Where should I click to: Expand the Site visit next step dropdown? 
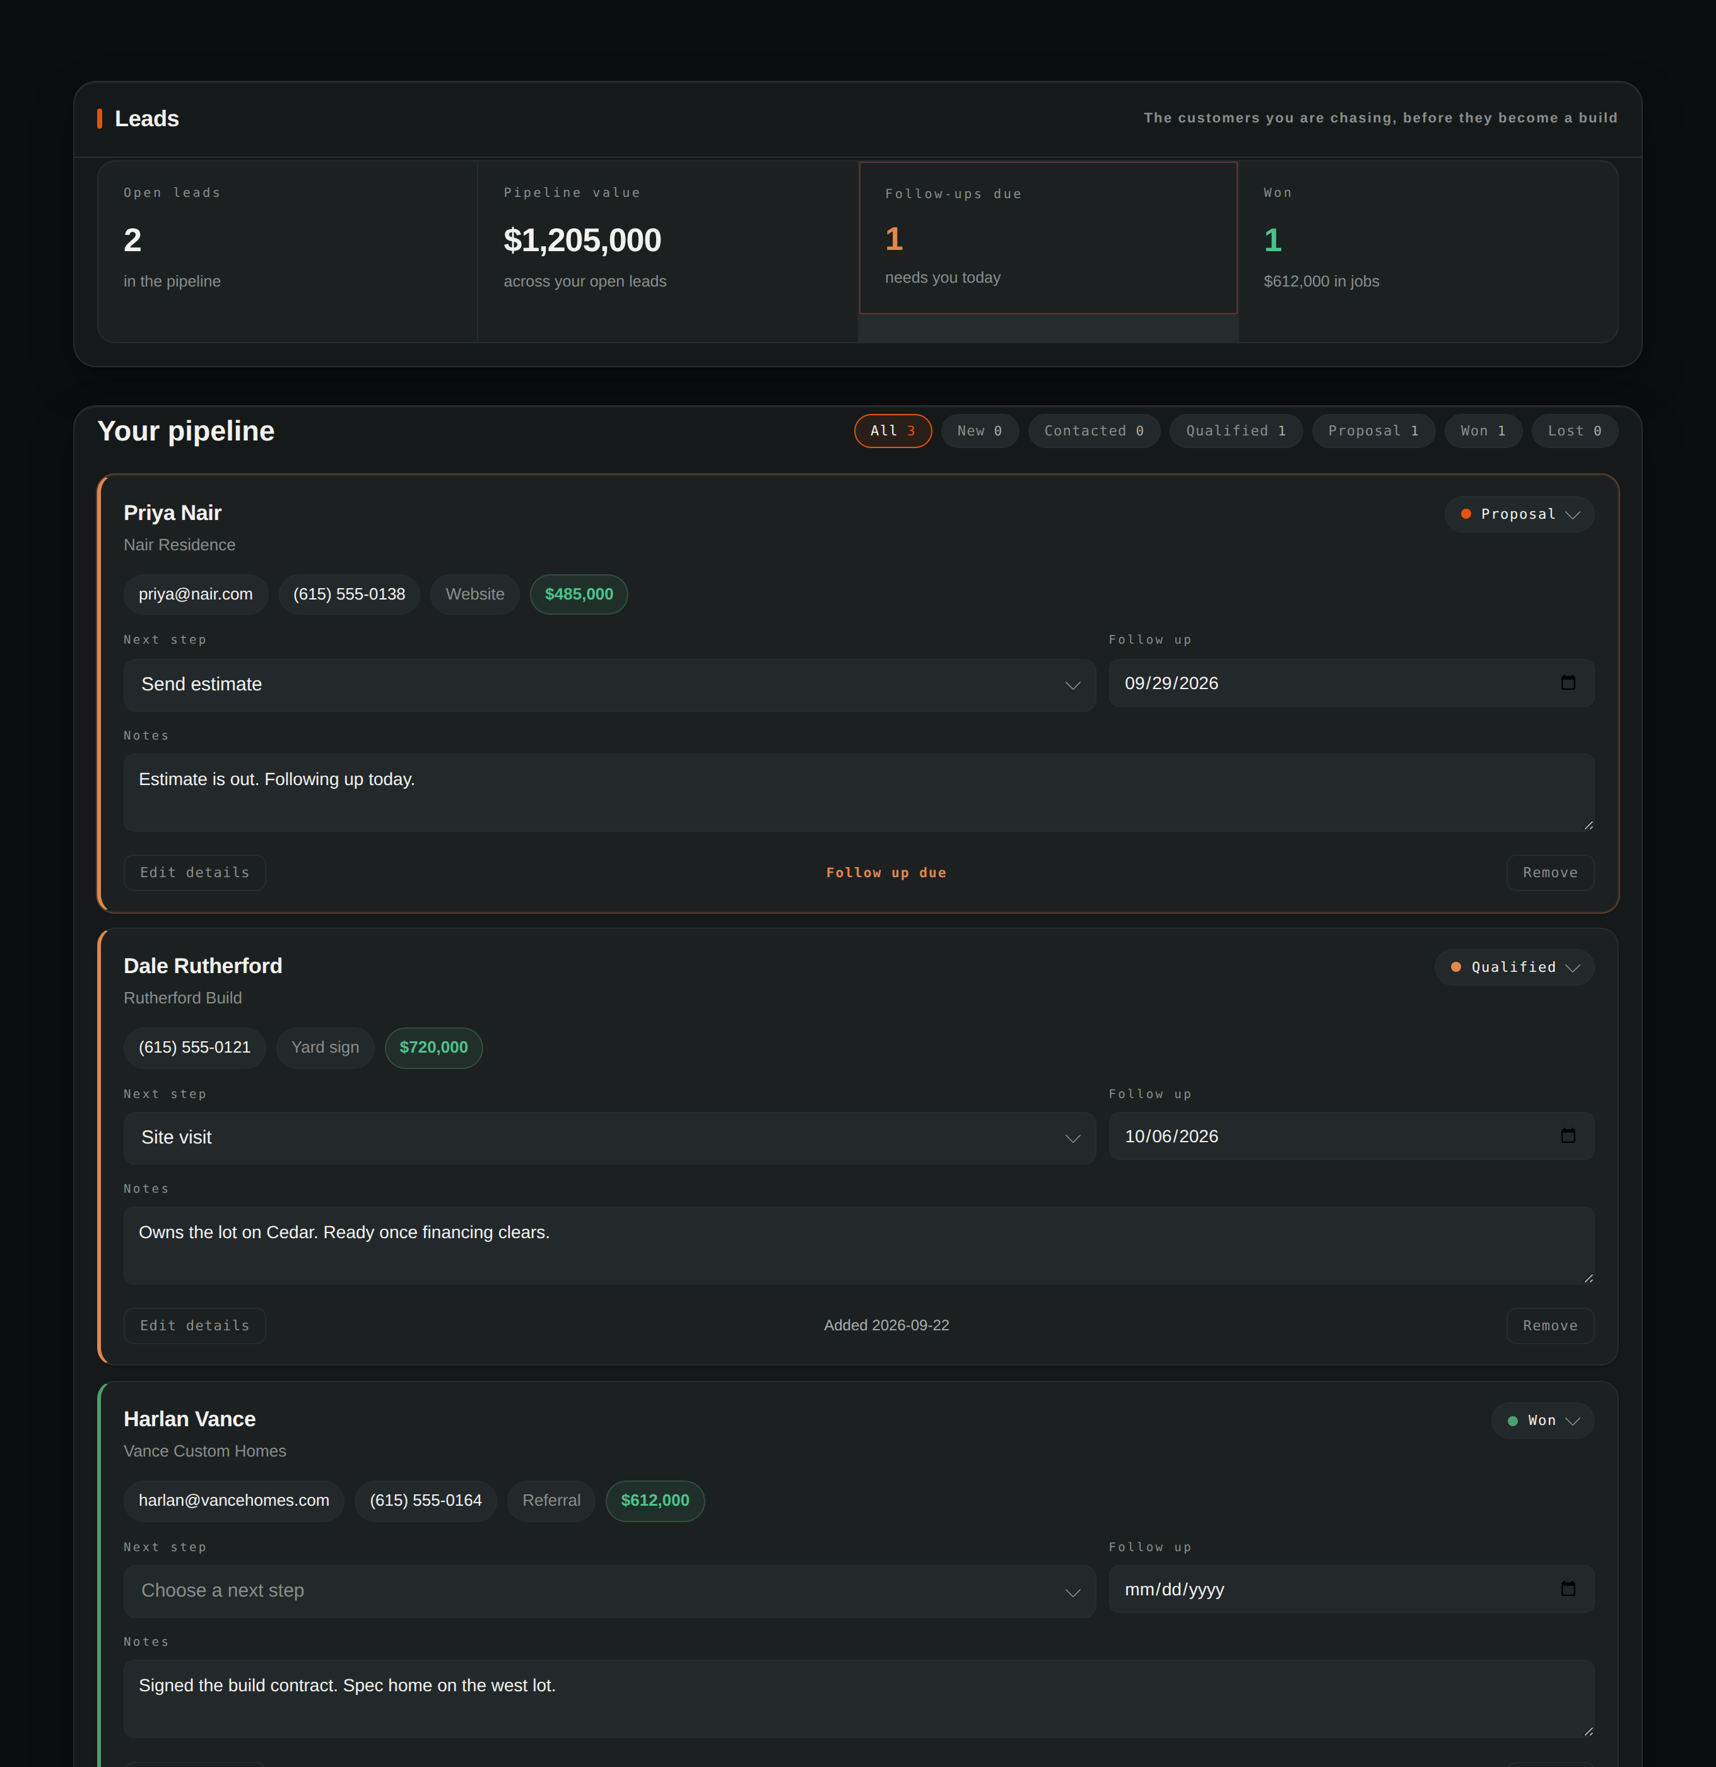[609, 1138]
